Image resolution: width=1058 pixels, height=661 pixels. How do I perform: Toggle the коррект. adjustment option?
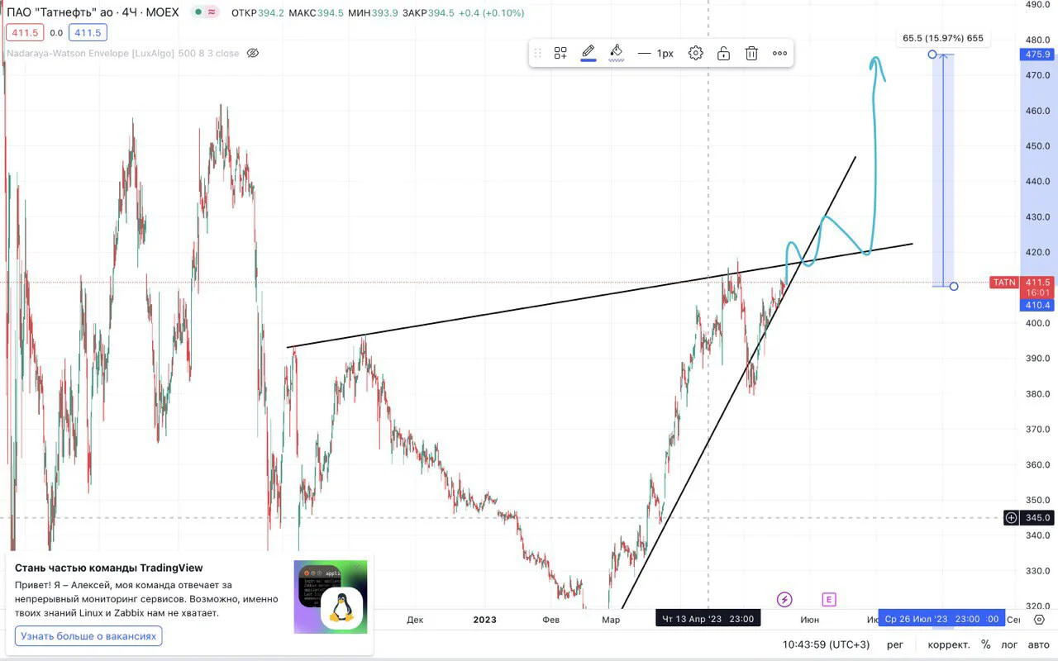coord(948,644)
